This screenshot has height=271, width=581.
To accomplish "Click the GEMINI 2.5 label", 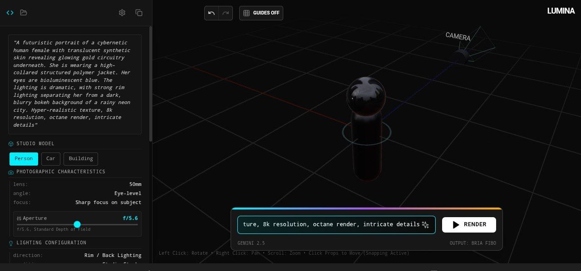I will tap(251, 243).
